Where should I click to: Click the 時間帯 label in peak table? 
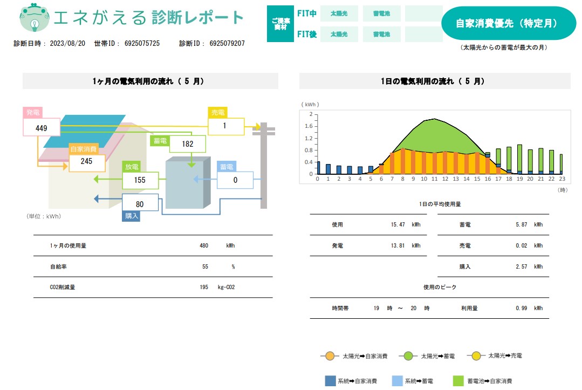(340, 308)
